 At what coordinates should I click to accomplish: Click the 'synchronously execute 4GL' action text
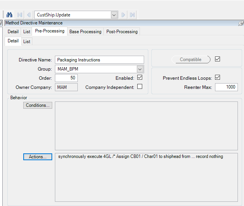tap(141, 156)
